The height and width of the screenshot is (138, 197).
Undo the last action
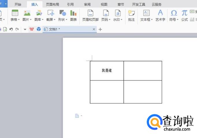[11, 29]
